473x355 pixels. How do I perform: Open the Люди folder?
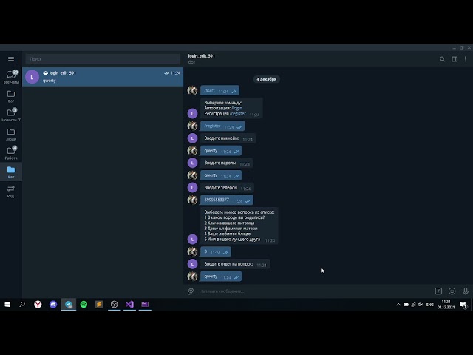click(11, 135)
